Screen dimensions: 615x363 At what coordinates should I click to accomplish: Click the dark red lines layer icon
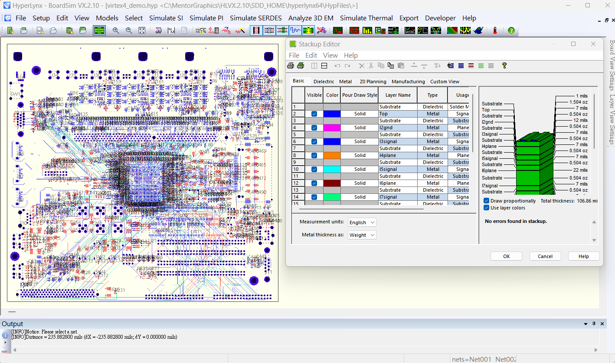click(471, 65)
